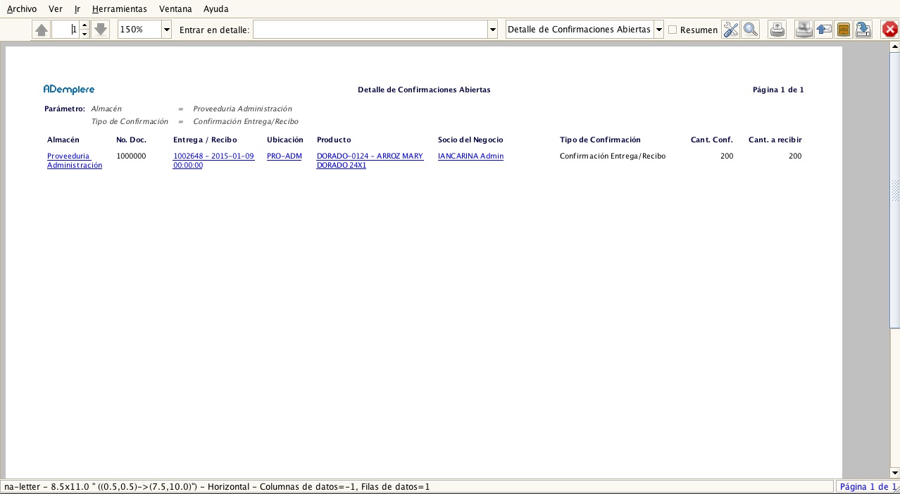Click the 'Confirmación Entrega/Recibo' parameter value
900x494 pixels.
[x=246, y=121]
